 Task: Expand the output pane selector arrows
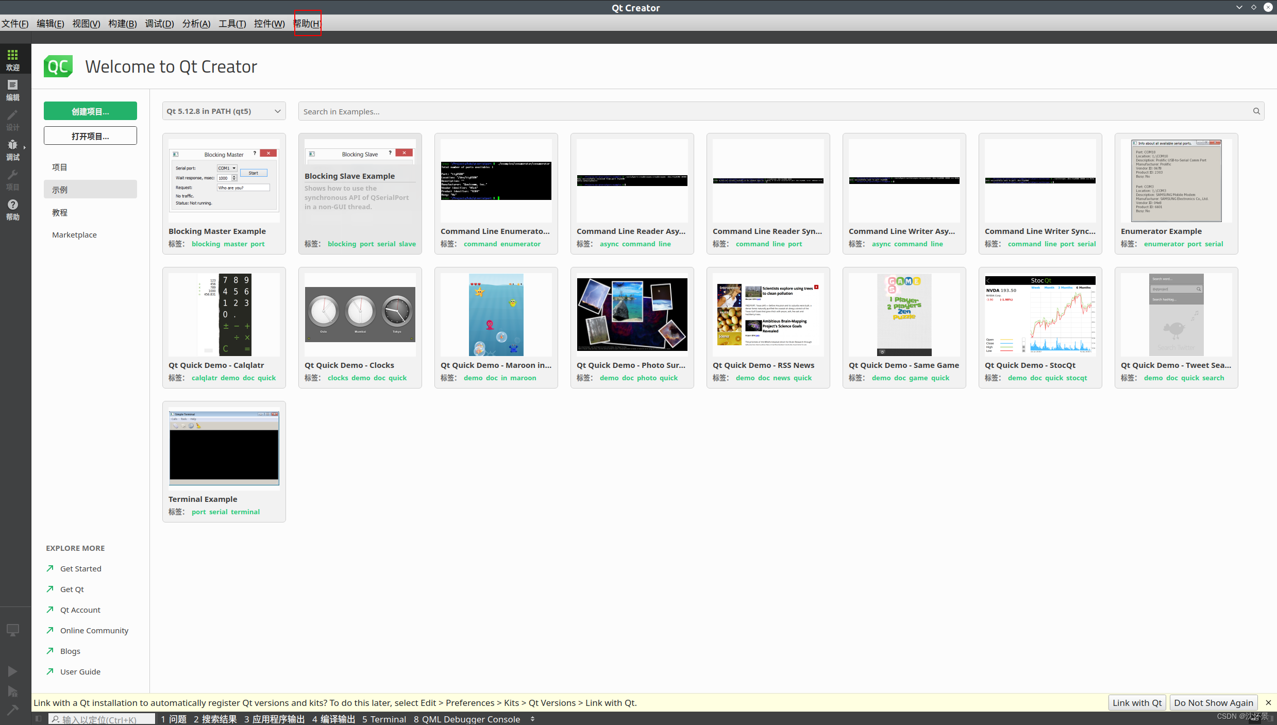click(x=532, y=719)
